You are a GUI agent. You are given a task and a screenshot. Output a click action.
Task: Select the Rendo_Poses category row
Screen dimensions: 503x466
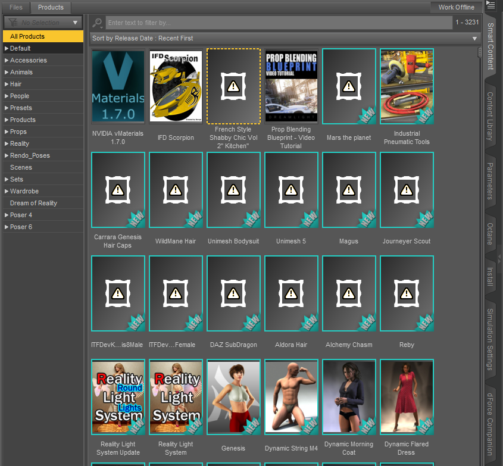[43, 155]
